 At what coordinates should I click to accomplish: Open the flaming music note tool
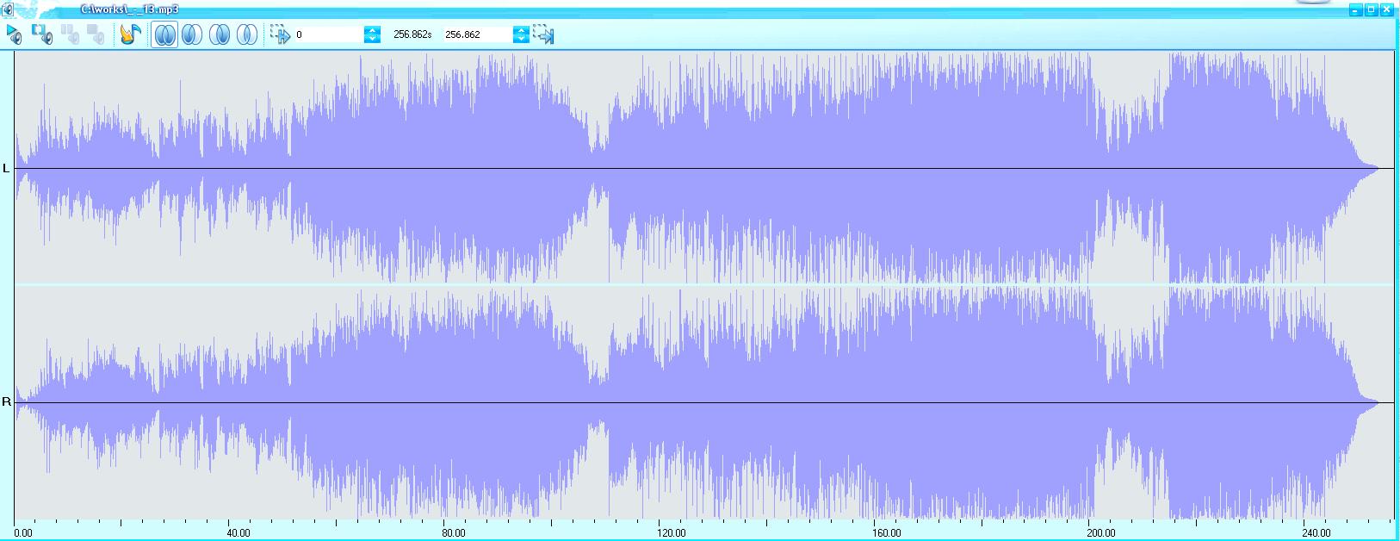(130, 34)
